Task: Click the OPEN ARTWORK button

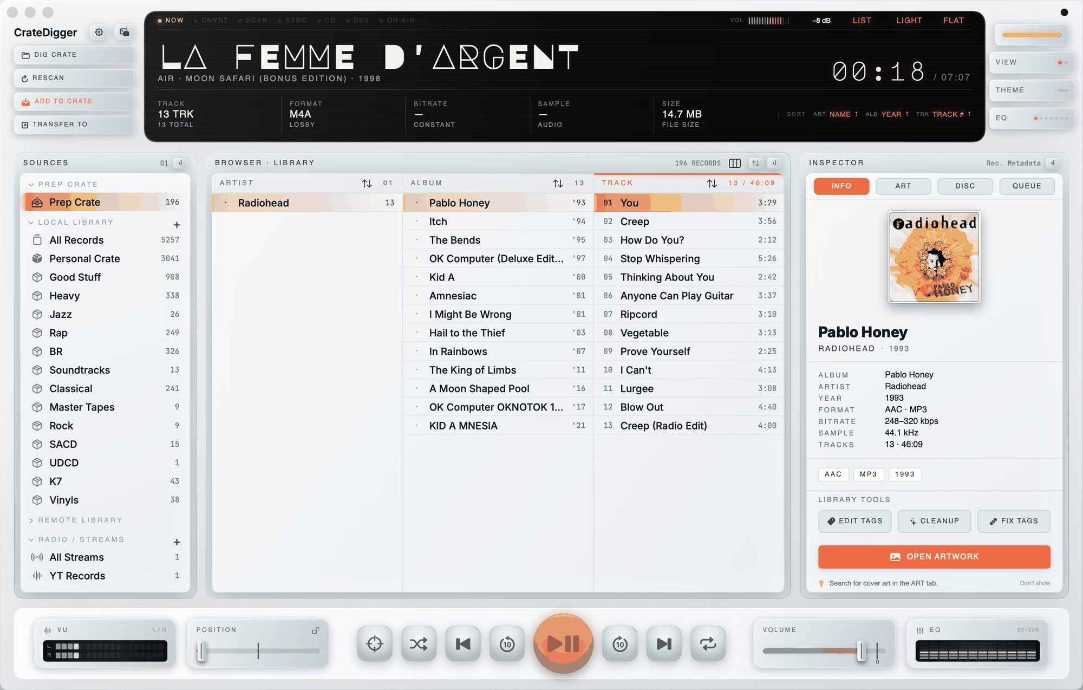Action: (x=934, y=557)
